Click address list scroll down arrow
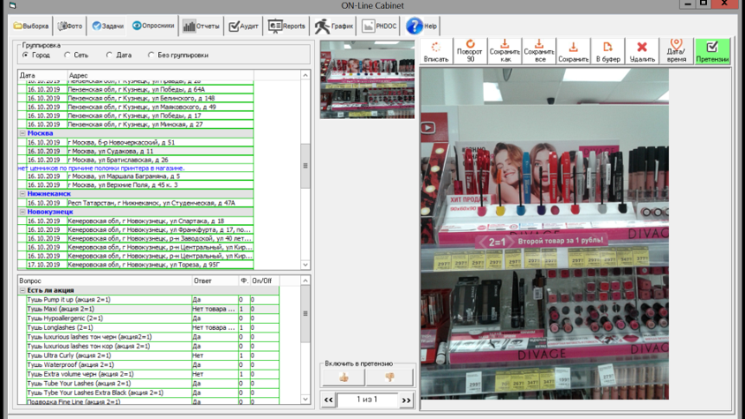This screenshot has width=745, height=419. point(305,265)
